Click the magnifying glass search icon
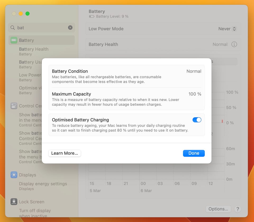Viewport: 254px width, 222px height. pos(13,28)
